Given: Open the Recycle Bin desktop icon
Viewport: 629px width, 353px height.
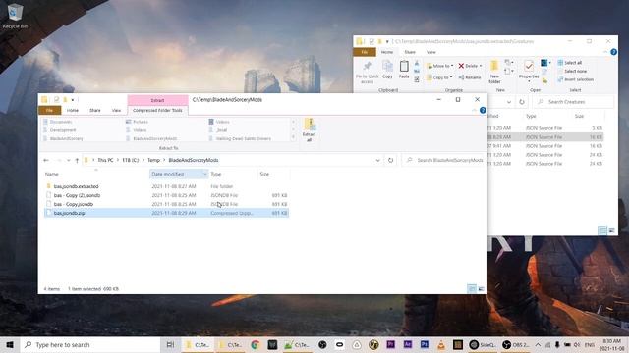Looking at the screenshot, I should (16, 16).
